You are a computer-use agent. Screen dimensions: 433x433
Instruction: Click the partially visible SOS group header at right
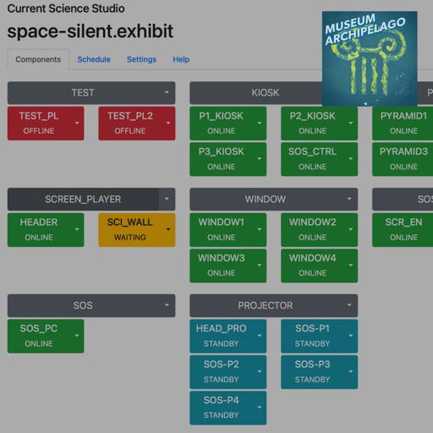click(x=403, y=199)
